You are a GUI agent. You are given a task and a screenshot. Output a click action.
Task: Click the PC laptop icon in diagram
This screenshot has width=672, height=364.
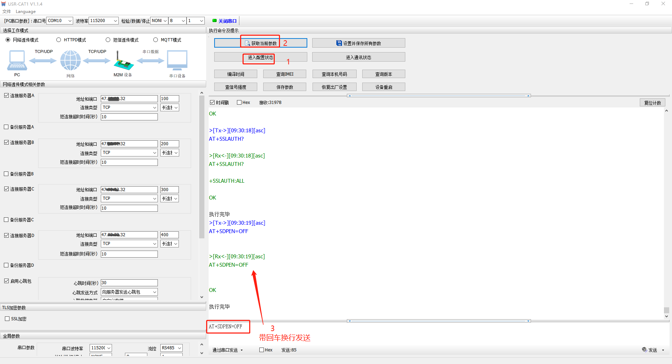17,61
